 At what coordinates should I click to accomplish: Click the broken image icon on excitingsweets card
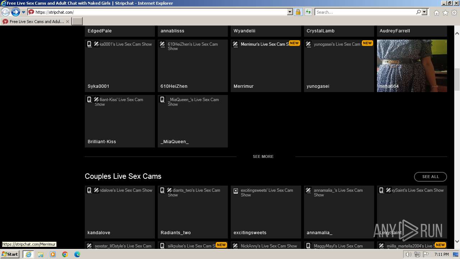[236, 191]
